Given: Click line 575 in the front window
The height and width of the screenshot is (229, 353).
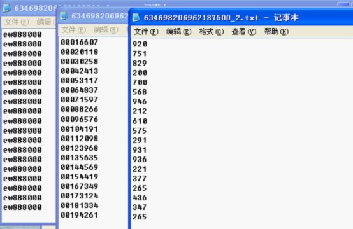Looking at the screenshot, I should pyautogui.click(x=140, y=131).
